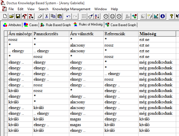Select '.. elmegy' cell in Áru minősége column
179x136 pixels.
tap(20, 51)
